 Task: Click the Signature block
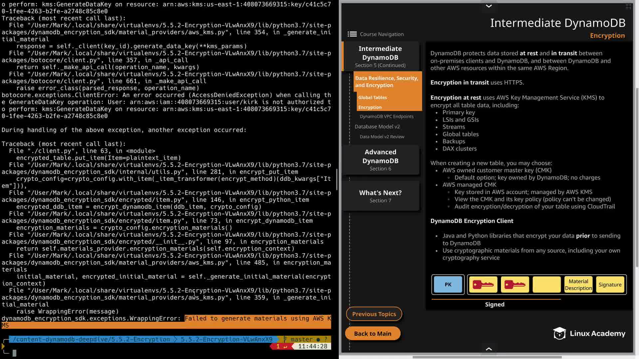click(610, 285)
